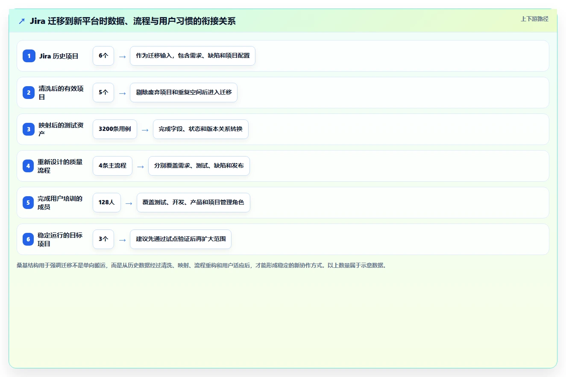Screen dimensions: 566x377
Task: Click the arrow after 4条主流程
Action: tap(141, 166)
